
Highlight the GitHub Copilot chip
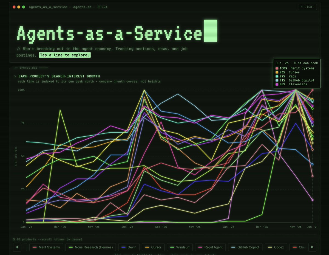tap(245, 247)
